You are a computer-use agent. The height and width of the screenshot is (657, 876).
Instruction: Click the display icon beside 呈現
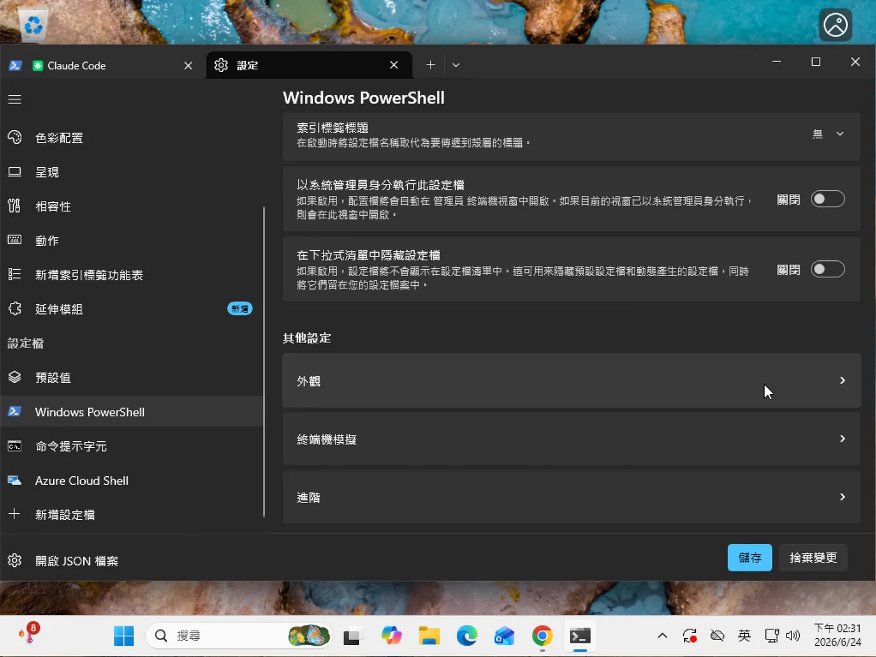(14, 171)
